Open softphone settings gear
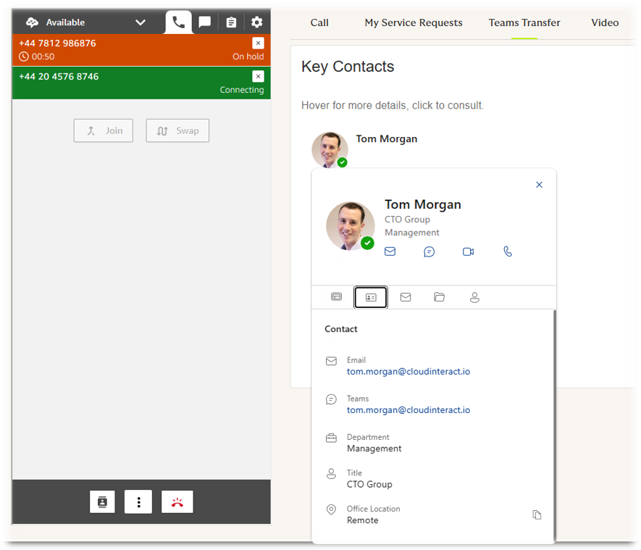Screen dimensions: 641x550 (256, 22)
